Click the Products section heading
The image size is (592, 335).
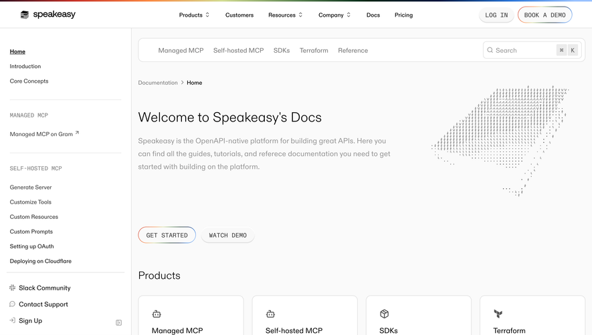[159, 276]
